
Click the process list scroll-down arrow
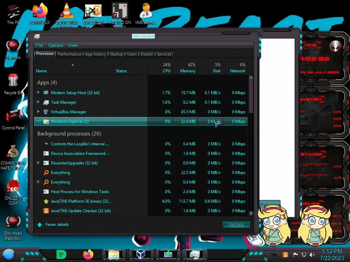click(x=251, y=213)
